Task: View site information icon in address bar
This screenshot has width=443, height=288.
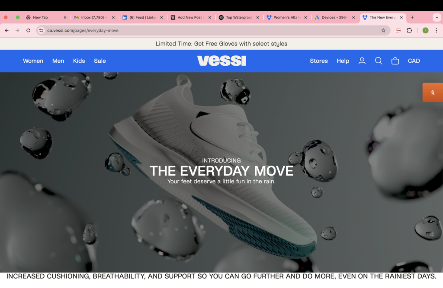Action: pyautogui.click(x=41, y=31)
